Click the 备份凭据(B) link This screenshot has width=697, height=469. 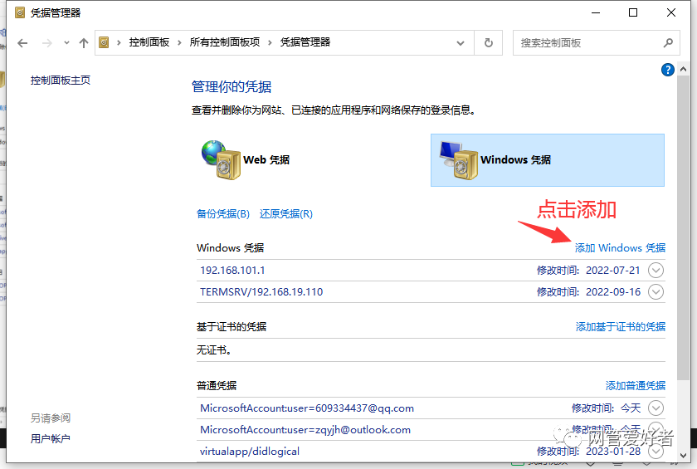pyautogui.click(x=222, y=214)
